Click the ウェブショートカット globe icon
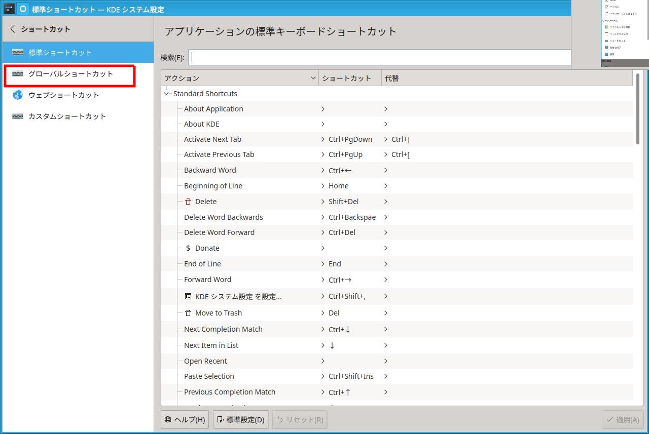Screen dimensions: 649x434 pyautogui.click(x=18, y=95)
